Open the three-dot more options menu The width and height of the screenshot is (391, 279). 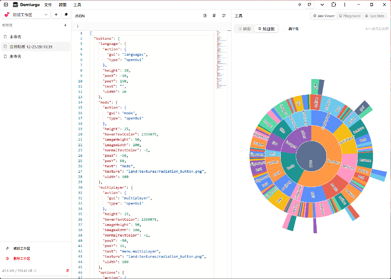click(x=345, y=5)
